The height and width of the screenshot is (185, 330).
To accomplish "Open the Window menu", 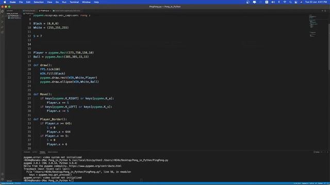I will pos(86,2).
